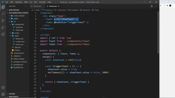Close the Home.vue tab

[x=59, y=6]
